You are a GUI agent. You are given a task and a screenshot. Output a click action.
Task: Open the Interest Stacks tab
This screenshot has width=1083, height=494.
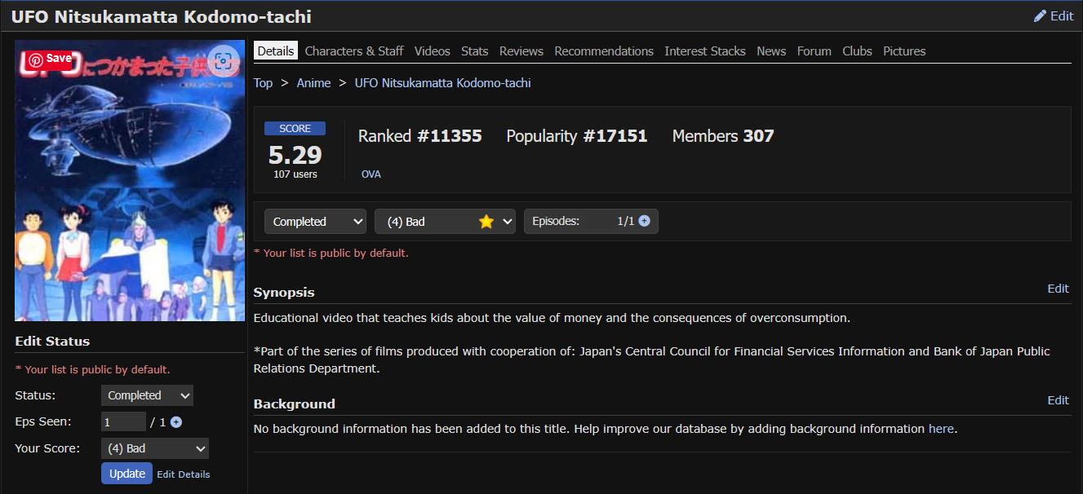(x=705, y=51)
